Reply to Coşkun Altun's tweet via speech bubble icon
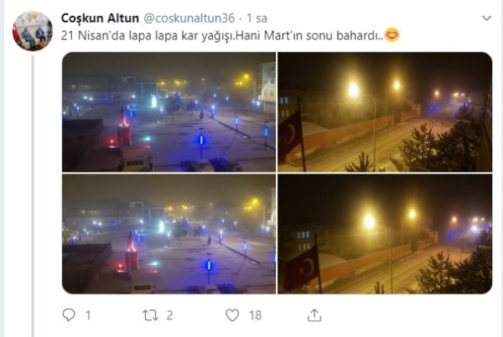 coord(69,315)
